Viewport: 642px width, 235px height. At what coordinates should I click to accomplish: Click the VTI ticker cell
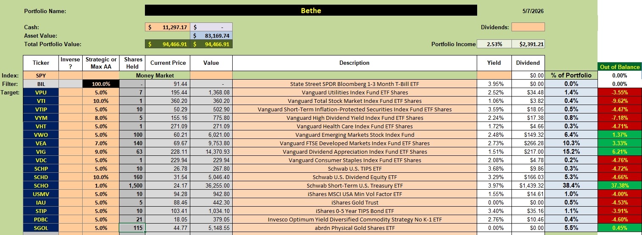41,101
